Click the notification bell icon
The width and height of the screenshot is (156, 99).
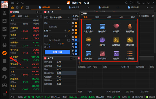(17, 3)
